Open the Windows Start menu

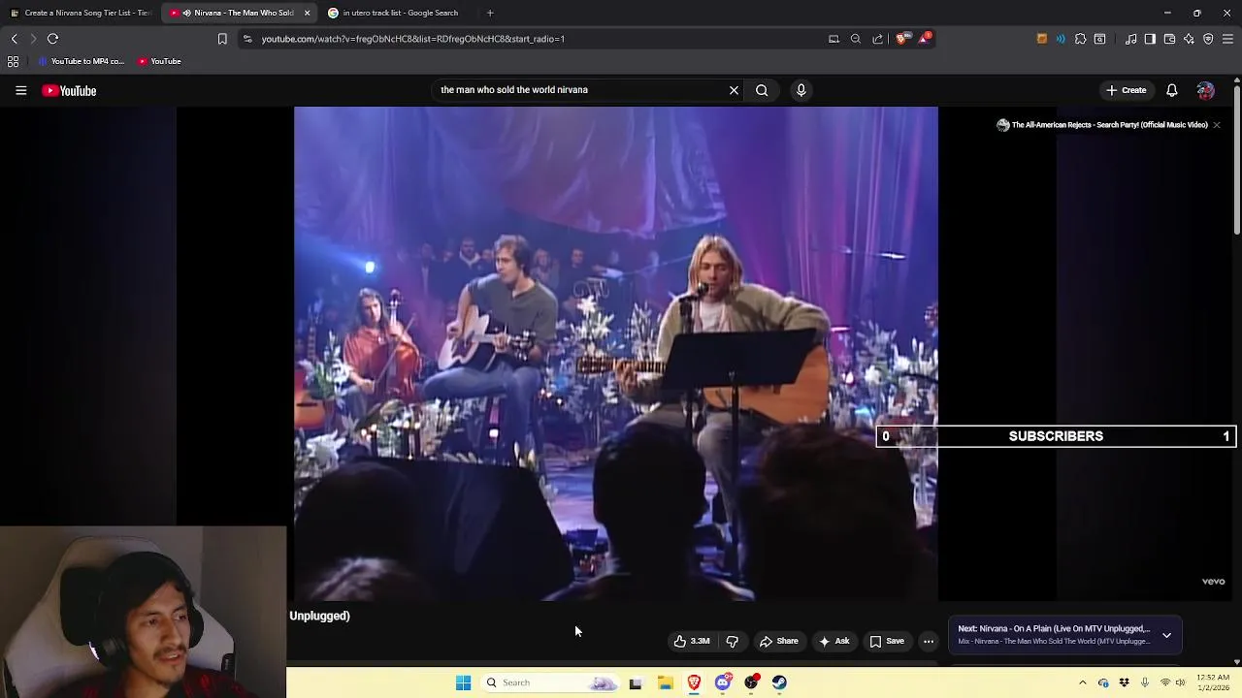click(x=463, y=682)
